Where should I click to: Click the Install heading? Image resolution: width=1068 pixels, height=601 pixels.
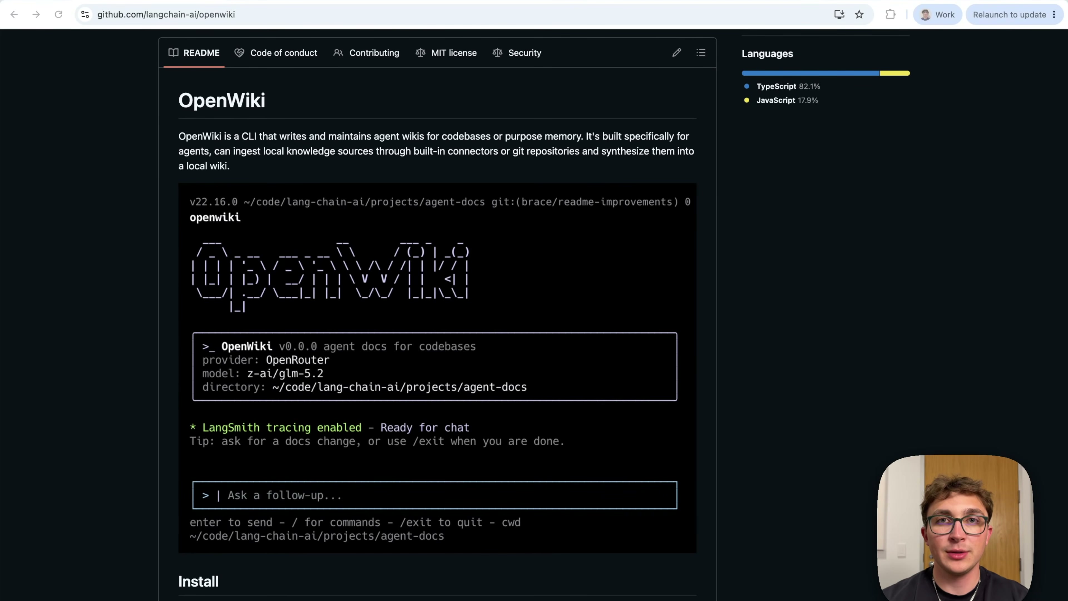(x=199, y=582)
